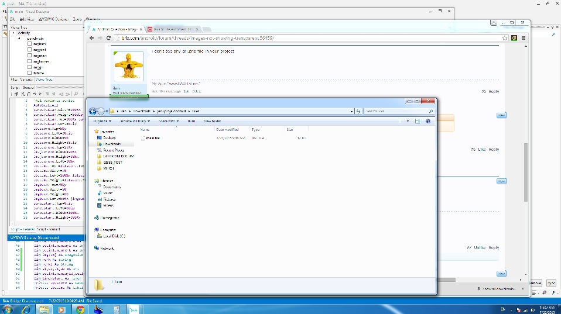Image resolution: width=561 pixels, height=314 pixels.
Task: Select Local Disk (C:) in Explorer
Action: 114,236
